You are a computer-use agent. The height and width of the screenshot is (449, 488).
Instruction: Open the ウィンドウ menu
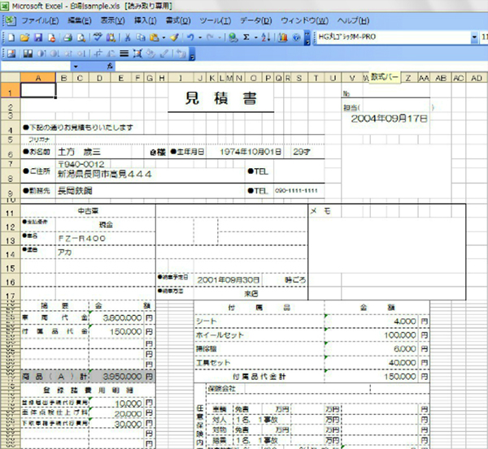pos(304,21)
